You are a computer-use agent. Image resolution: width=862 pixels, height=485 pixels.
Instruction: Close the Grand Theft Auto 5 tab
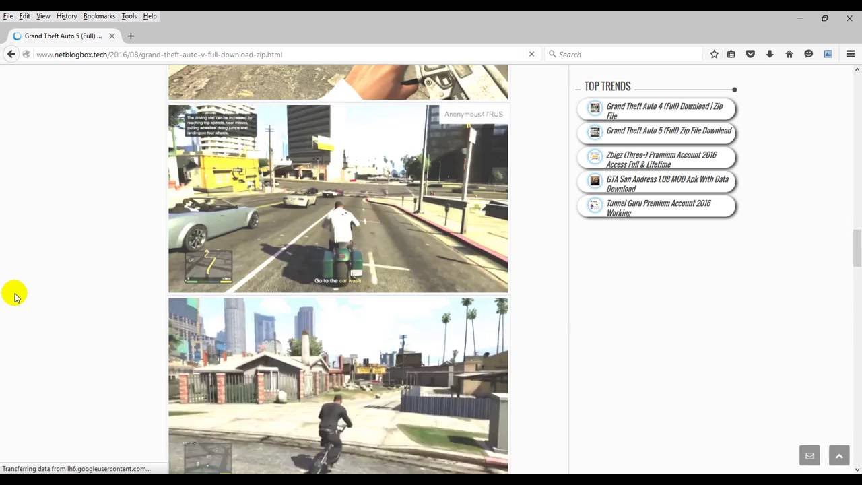[112, 36]
